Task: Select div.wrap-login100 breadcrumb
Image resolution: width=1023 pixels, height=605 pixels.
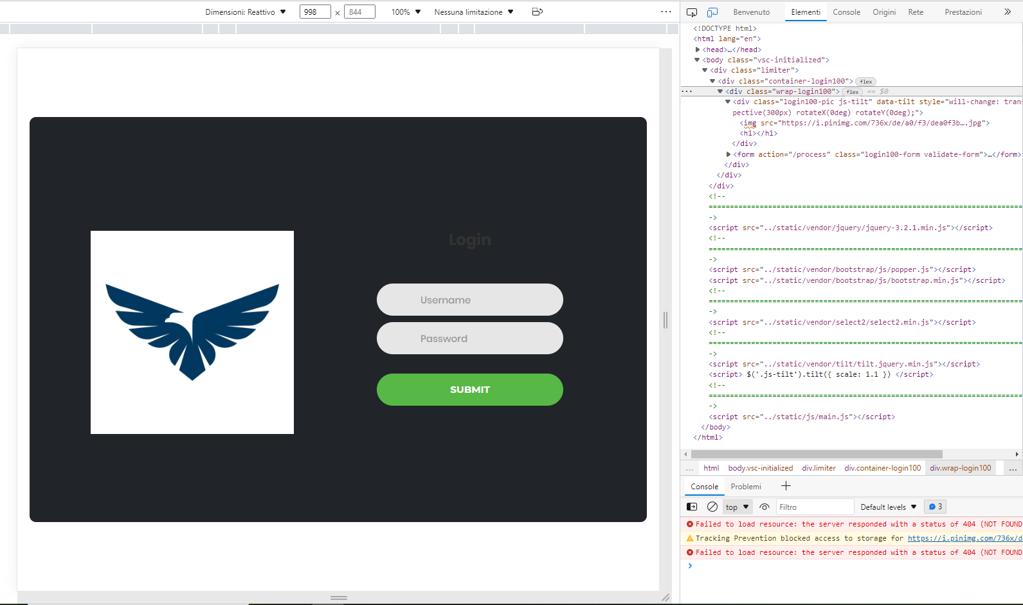Action: (961, 468)
